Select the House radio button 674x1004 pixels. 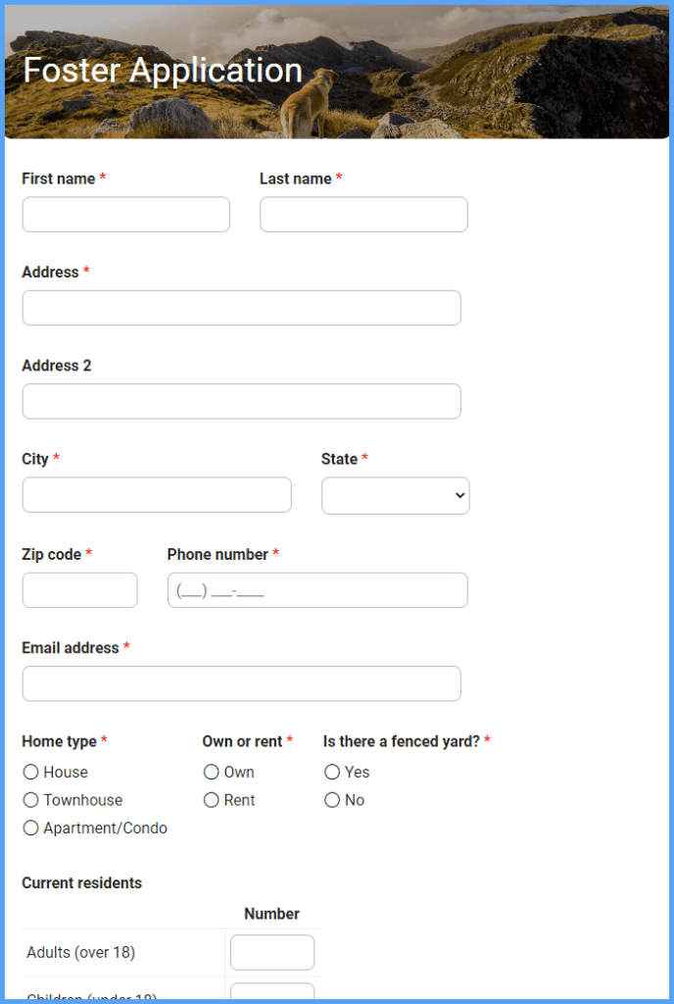(x=30, y=772)
